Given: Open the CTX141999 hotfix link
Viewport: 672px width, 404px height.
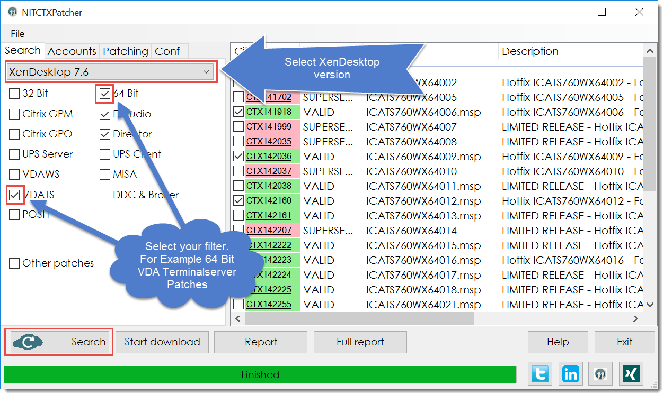Looking at the screenshot, I should [269, 127].
